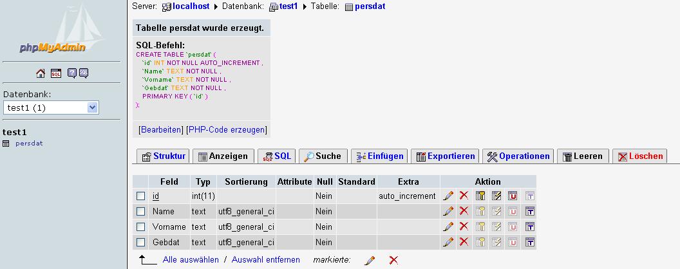
Task: Go to the Operationen tab
Action: (x=518, y=156)
